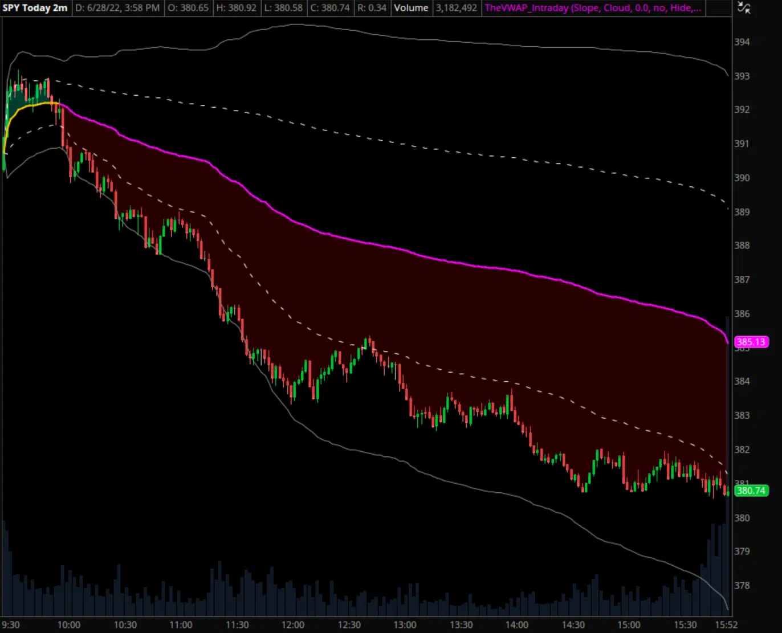The image size is (782, 633).
Task: Click the high price H: 380.92
Action: pos(237,8)
